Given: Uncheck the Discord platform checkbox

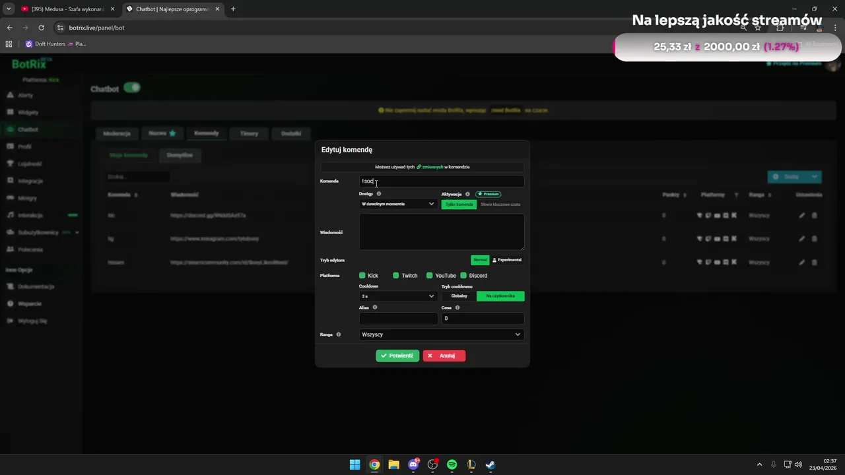Looking at the screenshot, I should (x=463, y=275).
